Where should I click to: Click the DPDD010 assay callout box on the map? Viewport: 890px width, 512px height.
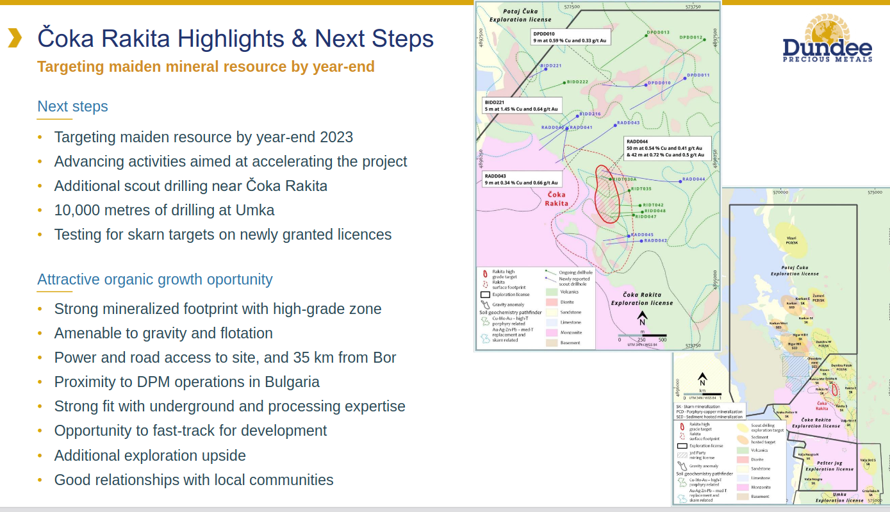click(570, 37)
